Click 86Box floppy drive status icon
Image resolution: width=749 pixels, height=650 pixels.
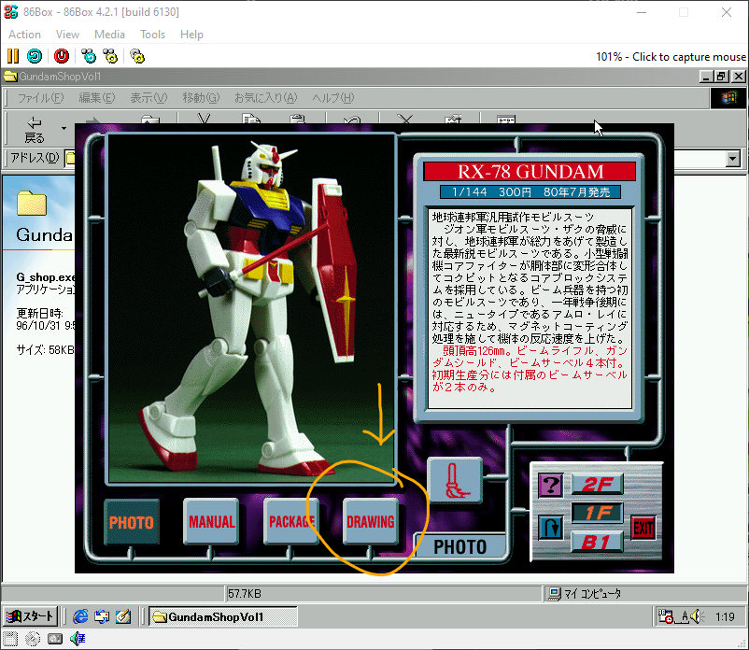(x=10, y=639)
